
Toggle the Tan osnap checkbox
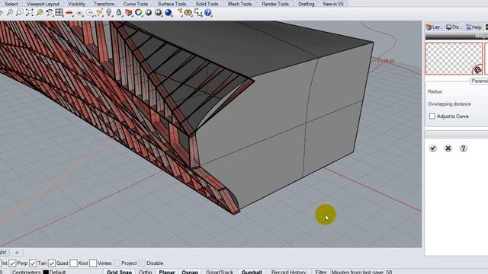33,263
